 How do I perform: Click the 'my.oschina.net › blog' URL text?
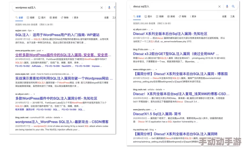143,130
